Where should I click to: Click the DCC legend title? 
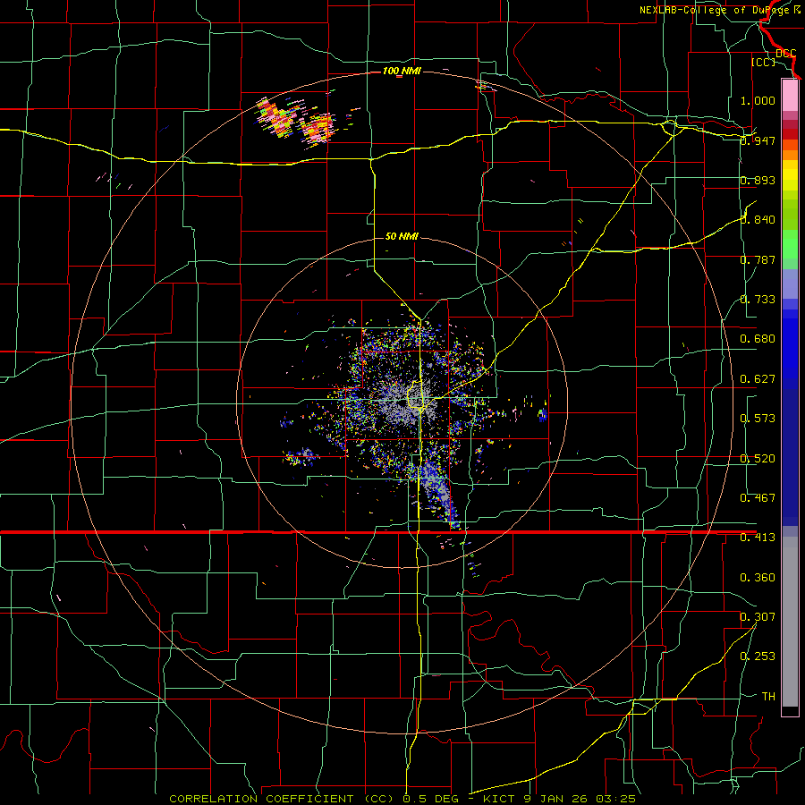tap(785, 54)
